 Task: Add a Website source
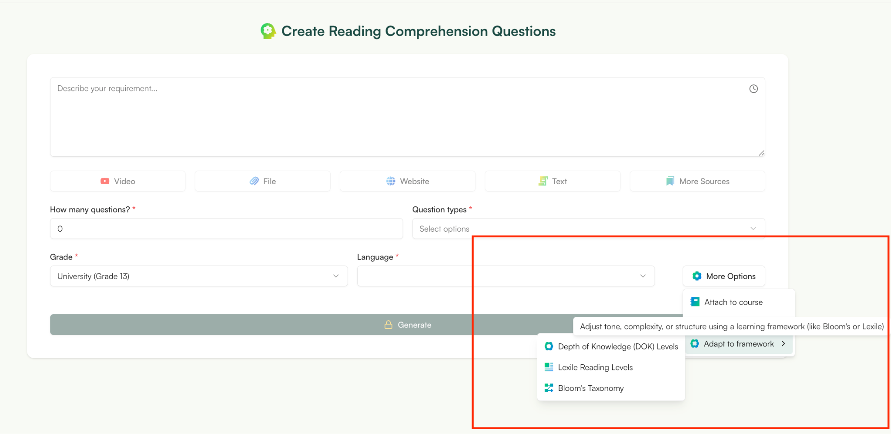click(408, 181)
